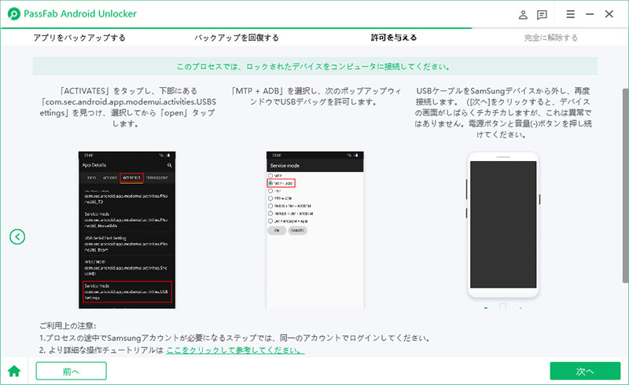Viewport: 629px width, 385px height.
Task: Select the バックアップを回復する step
Action: pos(237,38)
